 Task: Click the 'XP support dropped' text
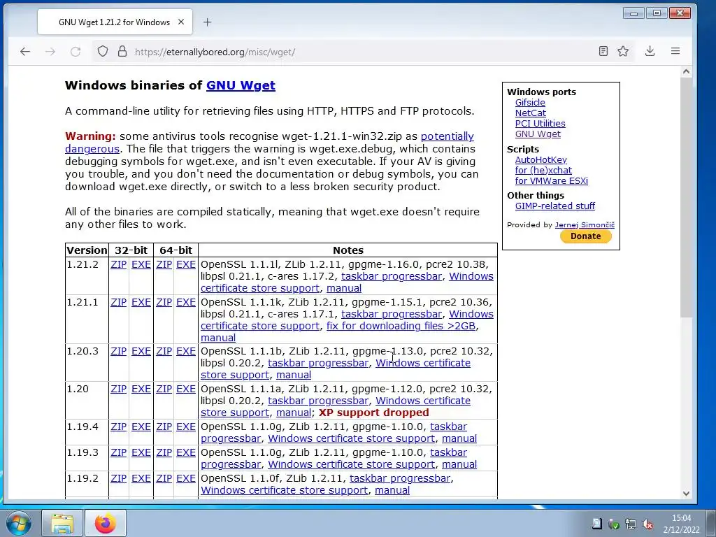point(374,413)
